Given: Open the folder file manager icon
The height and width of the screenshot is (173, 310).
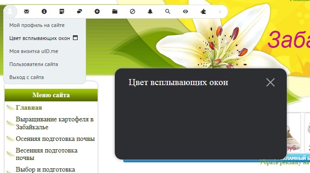Looking at the screenshot, I should [115, 12].
